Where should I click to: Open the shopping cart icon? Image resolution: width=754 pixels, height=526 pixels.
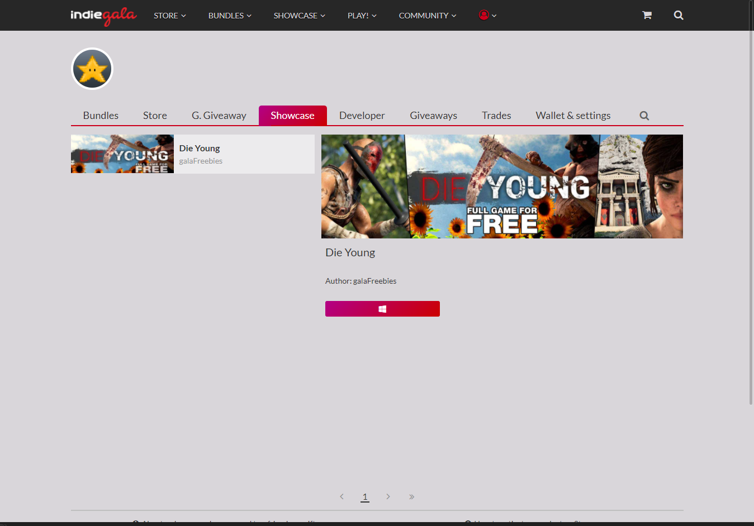point(647,15)
